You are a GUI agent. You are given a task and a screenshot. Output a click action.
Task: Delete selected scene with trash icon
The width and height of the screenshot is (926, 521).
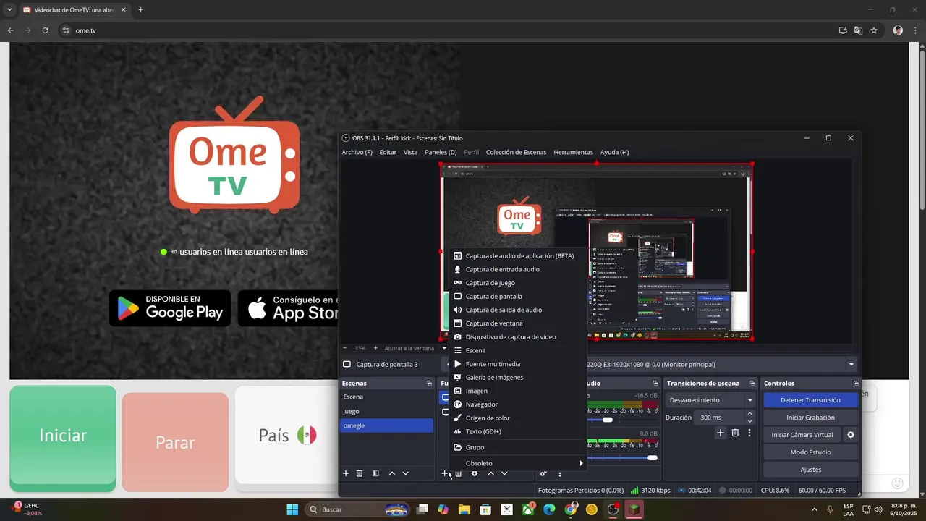tap(360, 473)
